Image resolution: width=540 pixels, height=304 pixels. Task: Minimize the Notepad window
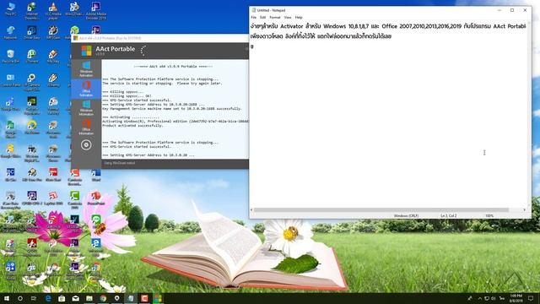tap(499, 10)
